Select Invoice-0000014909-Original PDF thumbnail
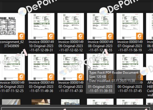The image size is (153, 110). coord(71,26)
